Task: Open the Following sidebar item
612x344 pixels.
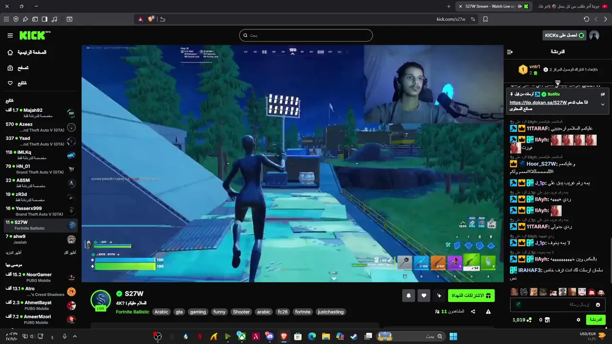Action: pyautogui.click(x=17, y=83)
